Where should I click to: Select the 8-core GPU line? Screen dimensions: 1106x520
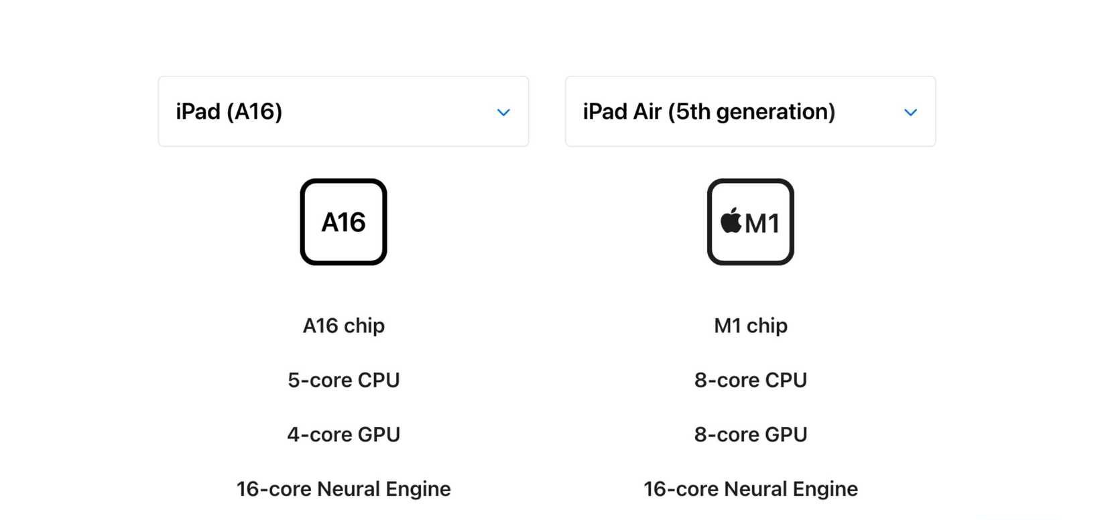tap(750, 434)
